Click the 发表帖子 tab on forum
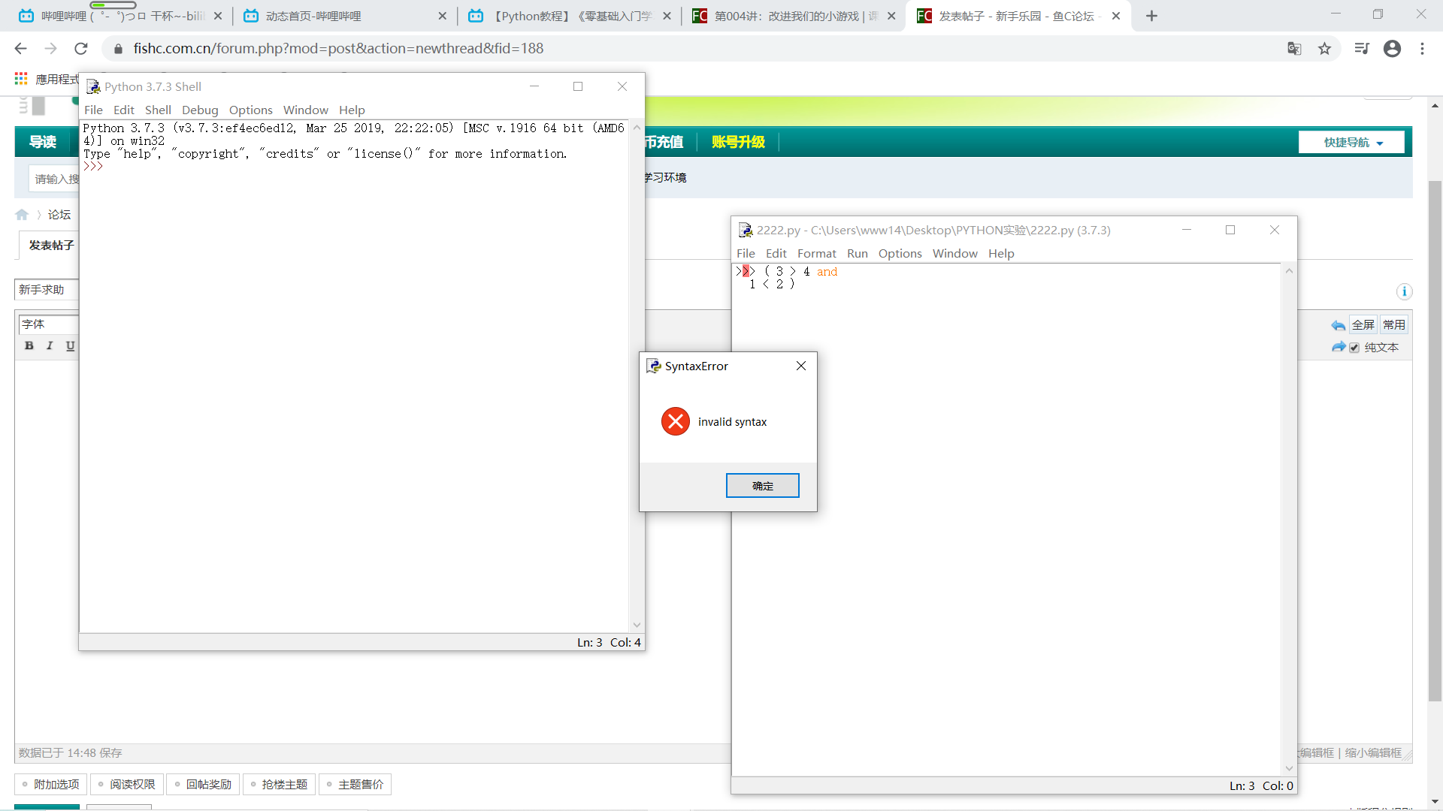Viewport: 1443px width, 811px height. click(51, 246)
